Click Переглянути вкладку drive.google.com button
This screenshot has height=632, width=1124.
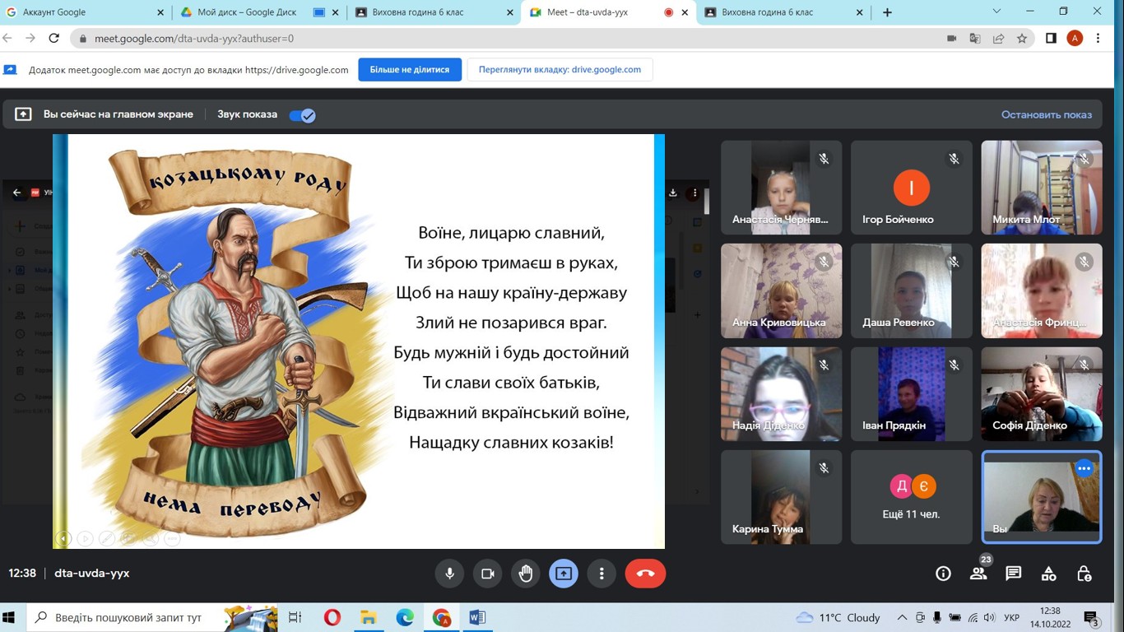(x=560, y=70)
